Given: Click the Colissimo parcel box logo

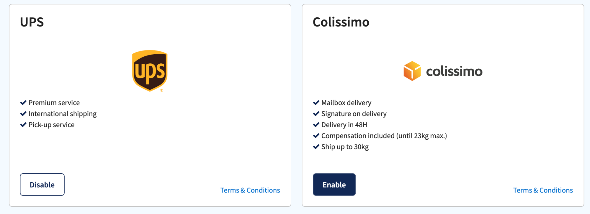Looking at the screenshot, I should coord(412,71).
